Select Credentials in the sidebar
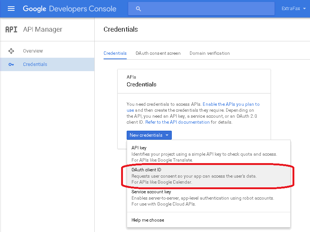The width and height of the screenshot is (310, 232). (x=47, y=64)
